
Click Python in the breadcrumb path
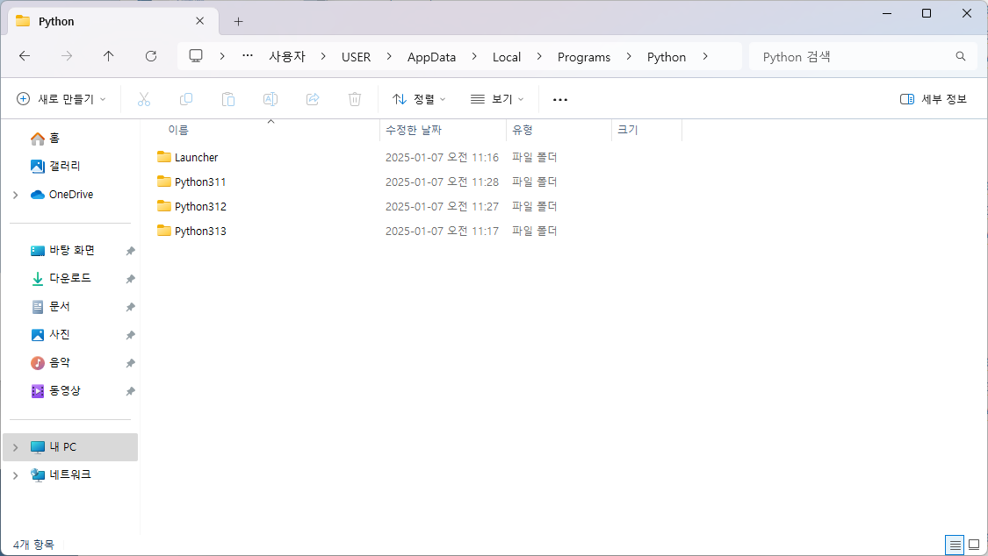667,57
